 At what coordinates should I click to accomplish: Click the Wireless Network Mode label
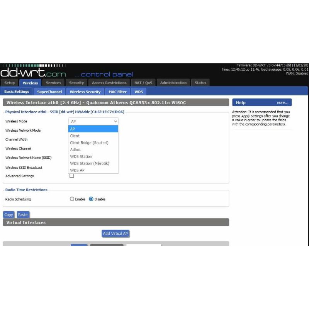(x=23, y=131)
